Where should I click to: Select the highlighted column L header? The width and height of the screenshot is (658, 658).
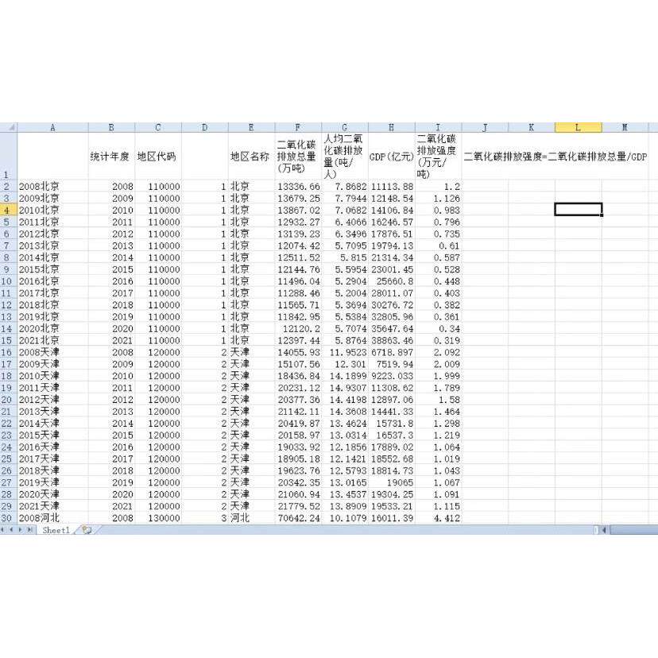pos(578,126)
